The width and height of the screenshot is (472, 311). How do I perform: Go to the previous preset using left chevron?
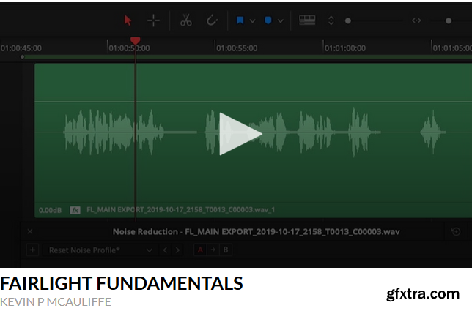165,250
